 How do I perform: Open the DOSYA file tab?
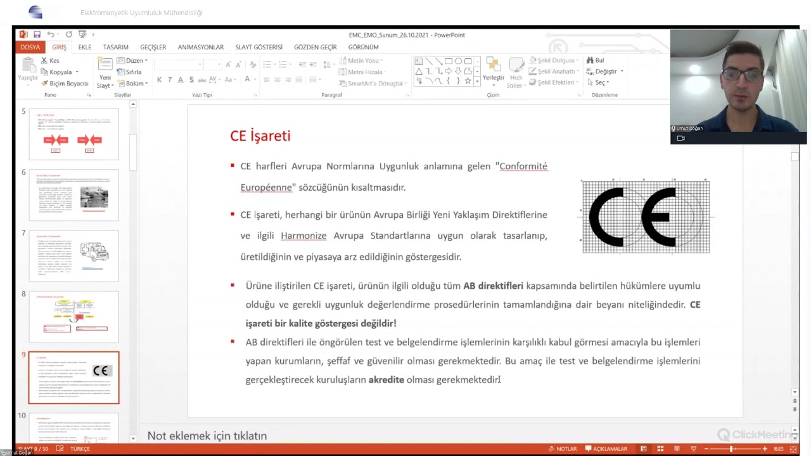point(30,47)
